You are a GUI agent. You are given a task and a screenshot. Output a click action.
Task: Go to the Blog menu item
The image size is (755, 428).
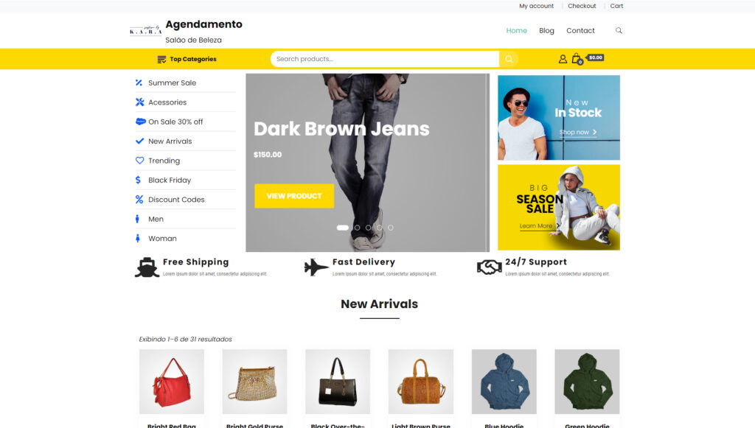pyautogui.click(x=546, y=31)
